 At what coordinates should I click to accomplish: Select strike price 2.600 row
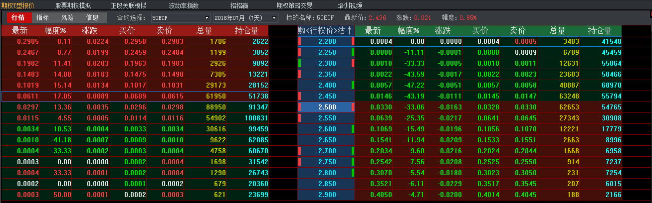326,129
